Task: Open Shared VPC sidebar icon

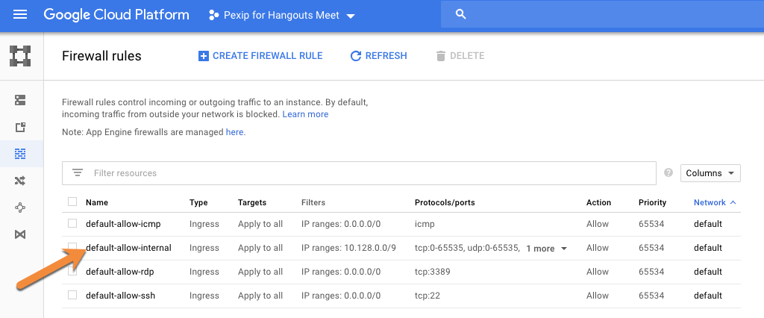Action: pyautogui.click(x=20, y=234)
